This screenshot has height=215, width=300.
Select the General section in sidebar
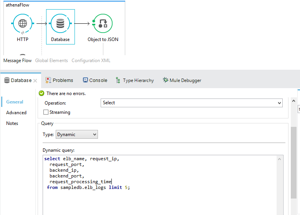15,102
